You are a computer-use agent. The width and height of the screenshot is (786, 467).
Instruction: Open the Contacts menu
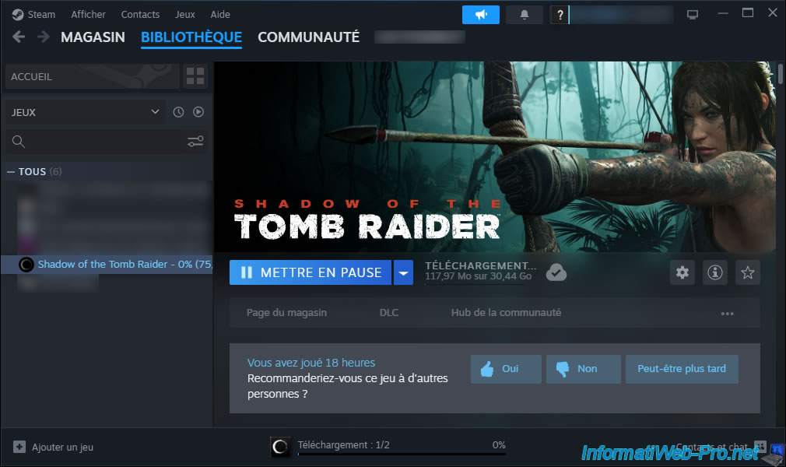140,15
